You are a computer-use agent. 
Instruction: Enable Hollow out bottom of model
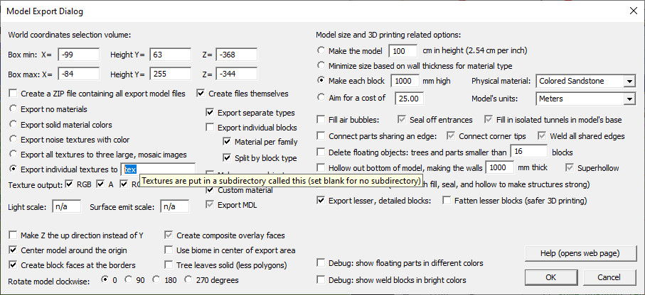[321, 168]
